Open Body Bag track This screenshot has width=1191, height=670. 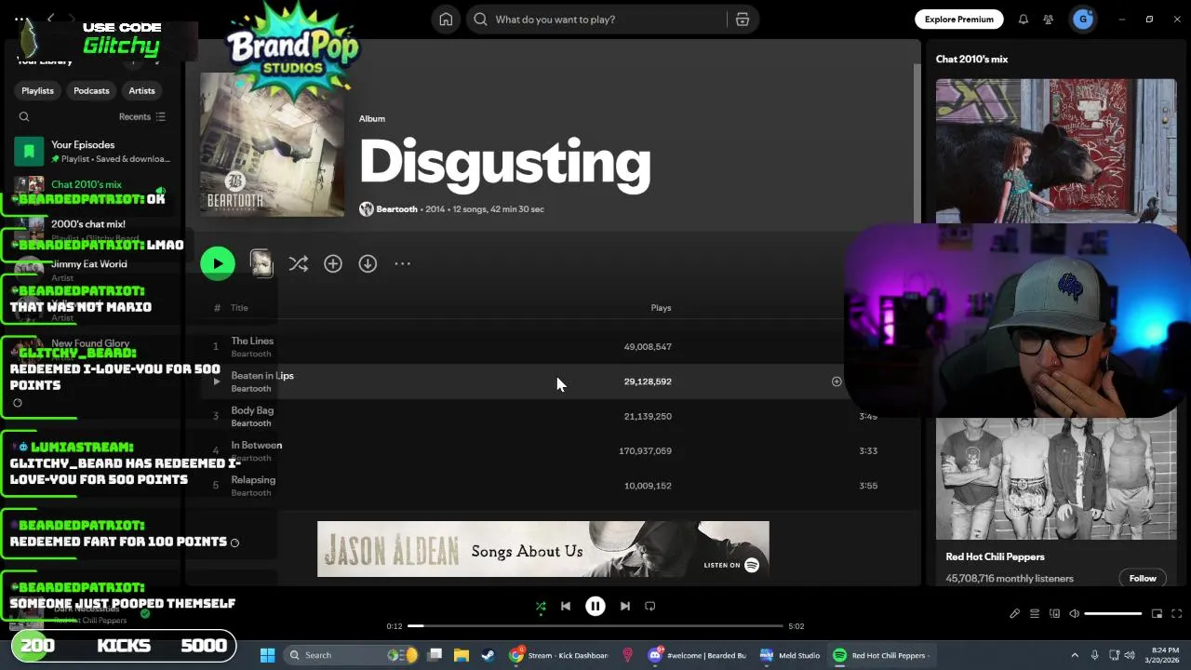click(252, 410)
